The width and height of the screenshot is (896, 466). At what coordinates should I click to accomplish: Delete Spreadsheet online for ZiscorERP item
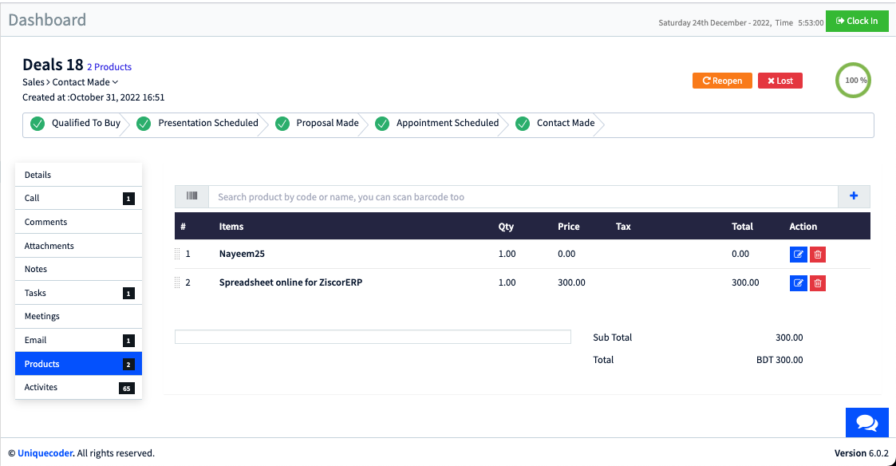click(x=818, y=283)
